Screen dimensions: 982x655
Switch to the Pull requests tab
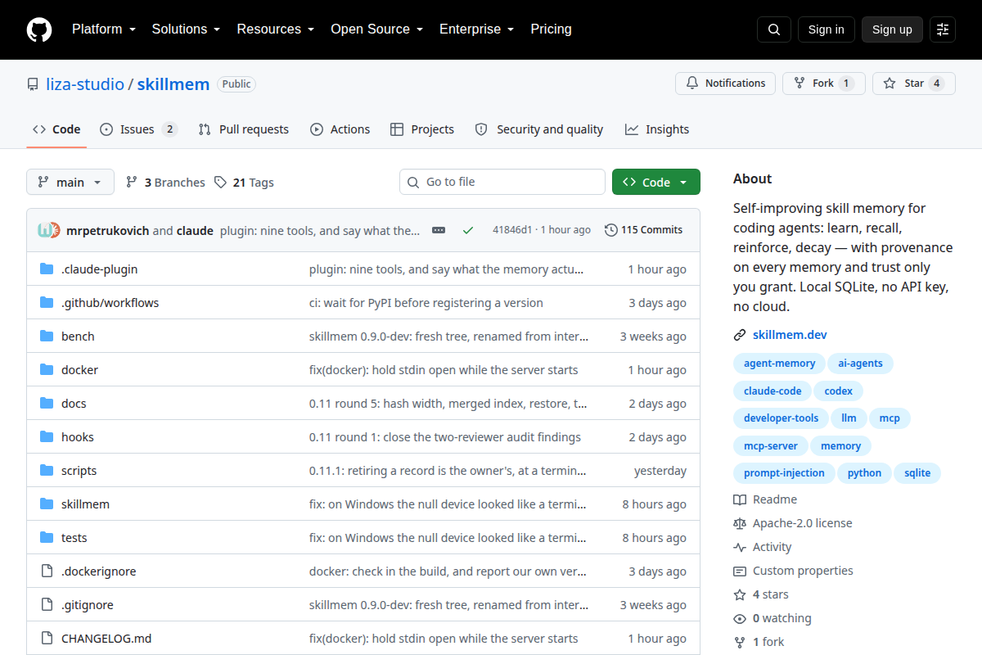pos(244,129)
